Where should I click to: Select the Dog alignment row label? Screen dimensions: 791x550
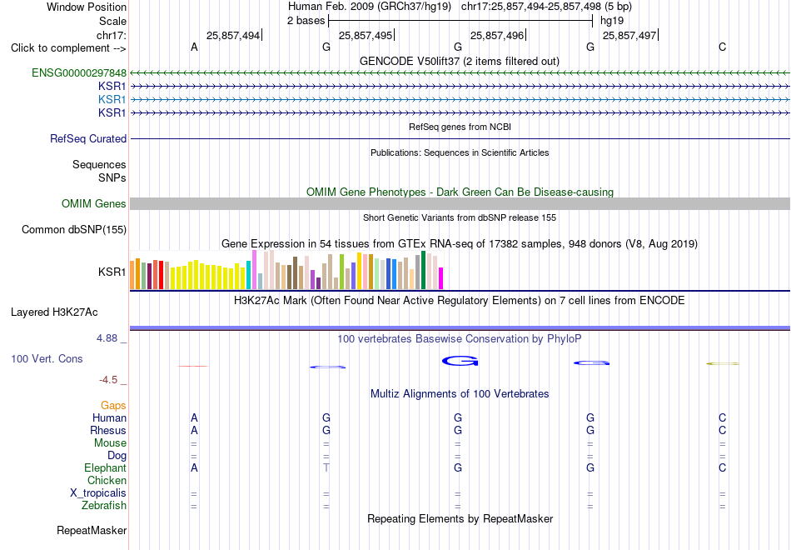pos(117,456)
